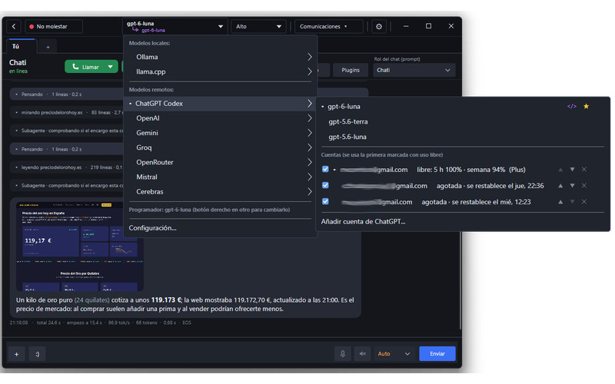The width and height of the screenshot is (615, 384).
Task: Expand the mirando preciodelorohoy.es step row
Action: (x=67, y=112)
